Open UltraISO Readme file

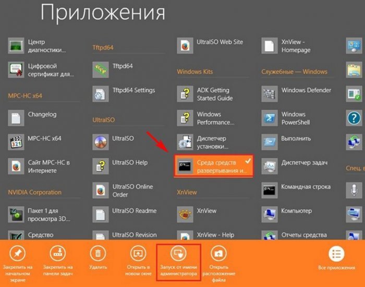[x=125, y=214]
